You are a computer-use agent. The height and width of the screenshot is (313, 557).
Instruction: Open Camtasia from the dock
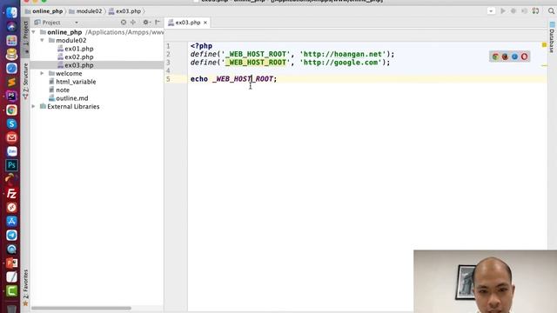[11, 290]
